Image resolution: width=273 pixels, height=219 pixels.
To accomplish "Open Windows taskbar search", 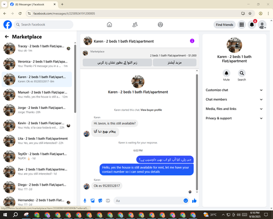I will [x=15, y=215].
